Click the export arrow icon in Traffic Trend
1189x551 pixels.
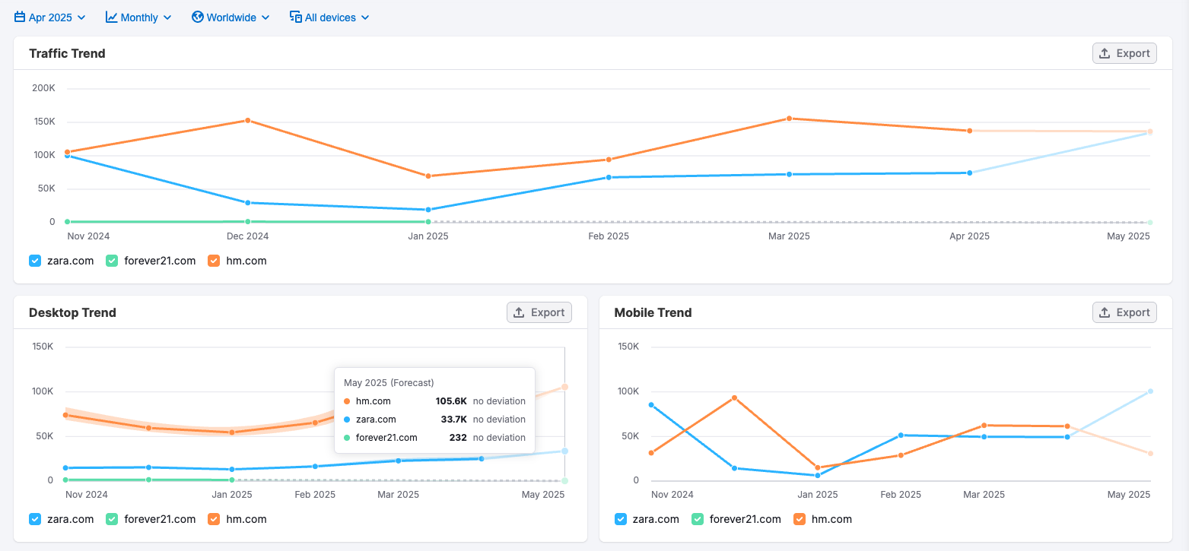coord(1105,53)
